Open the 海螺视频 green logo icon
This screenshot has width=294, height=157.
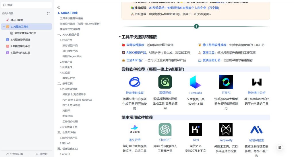[165, 82]
